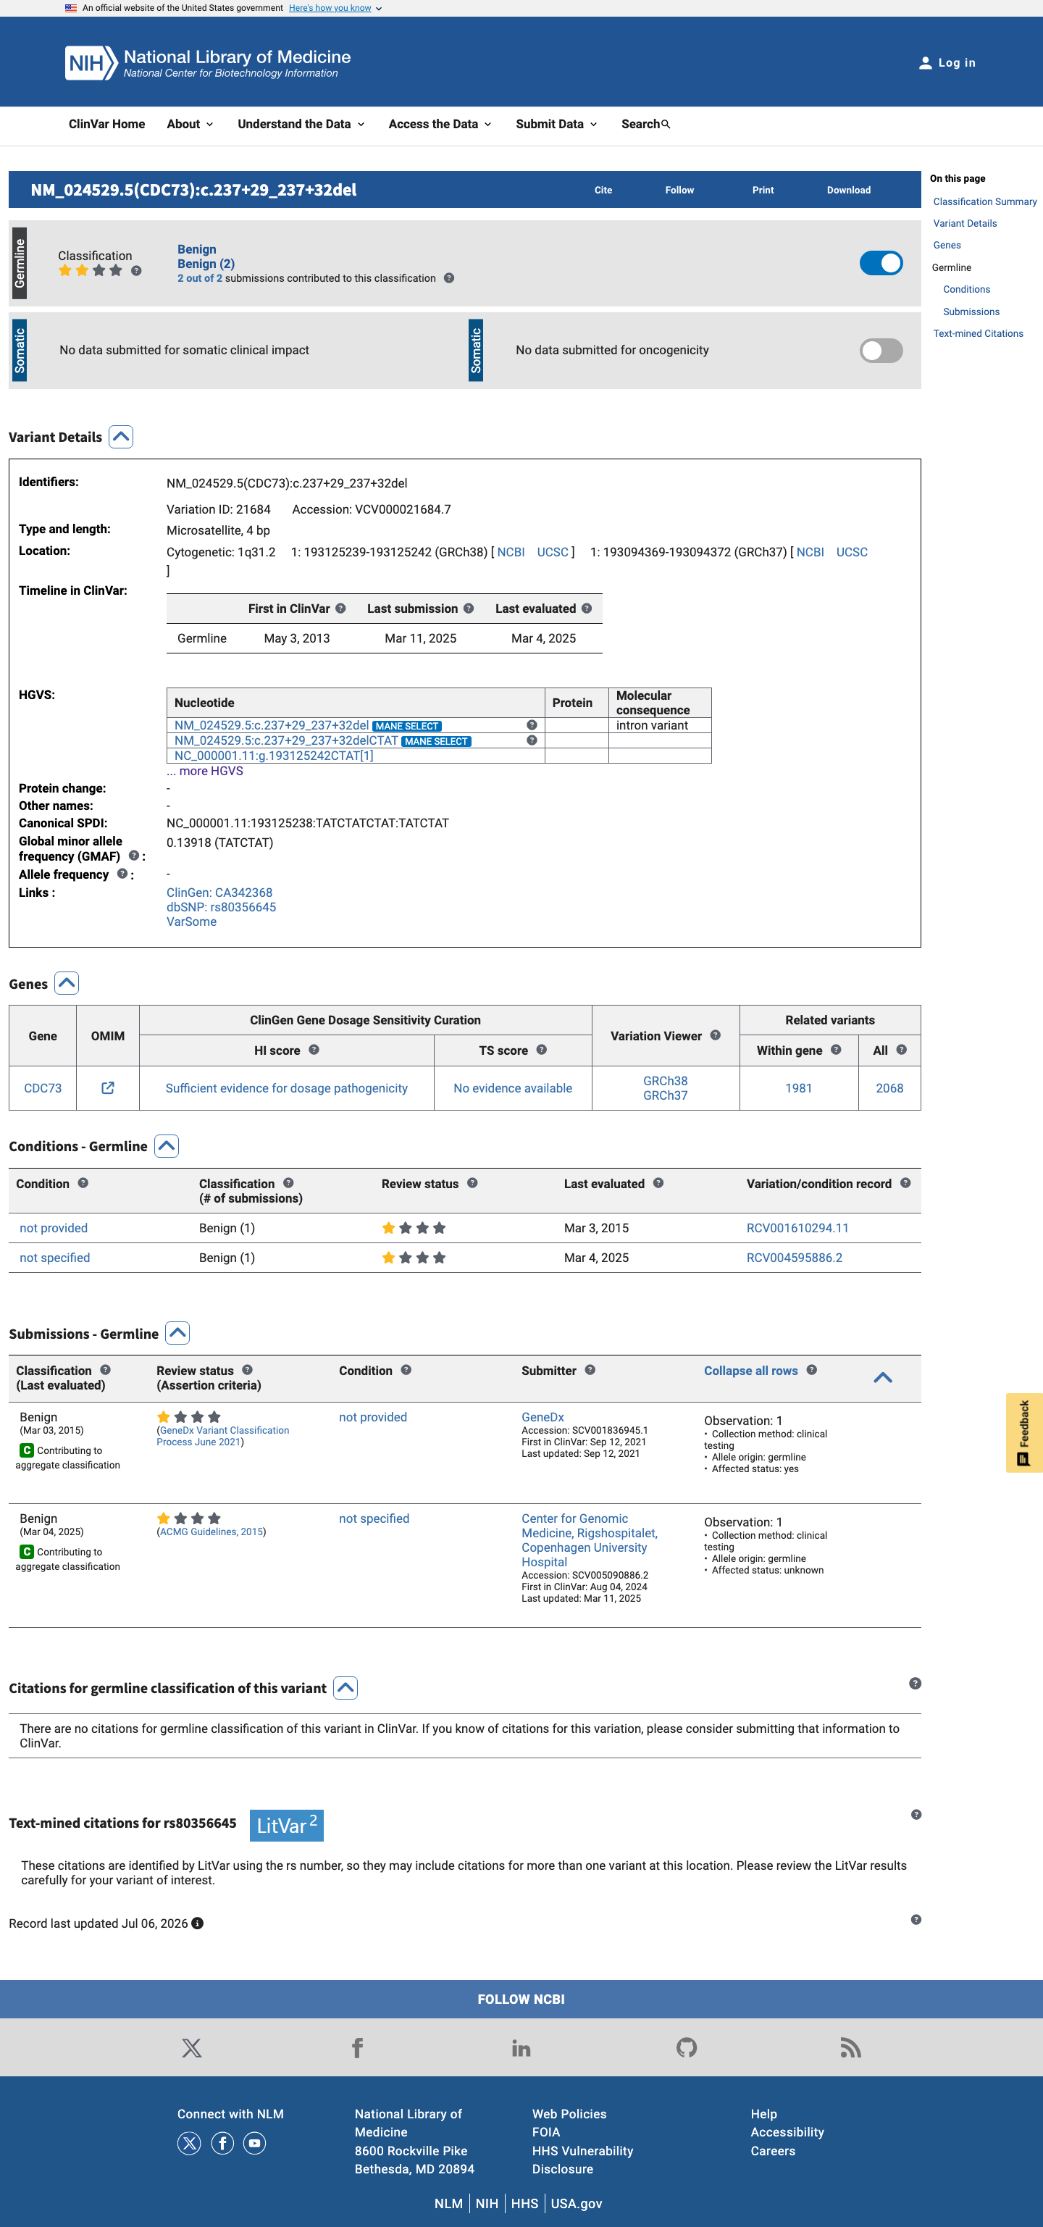Click help icon next to Last evaluated timeline header
1043x2227 pixels.
[587, 609]
